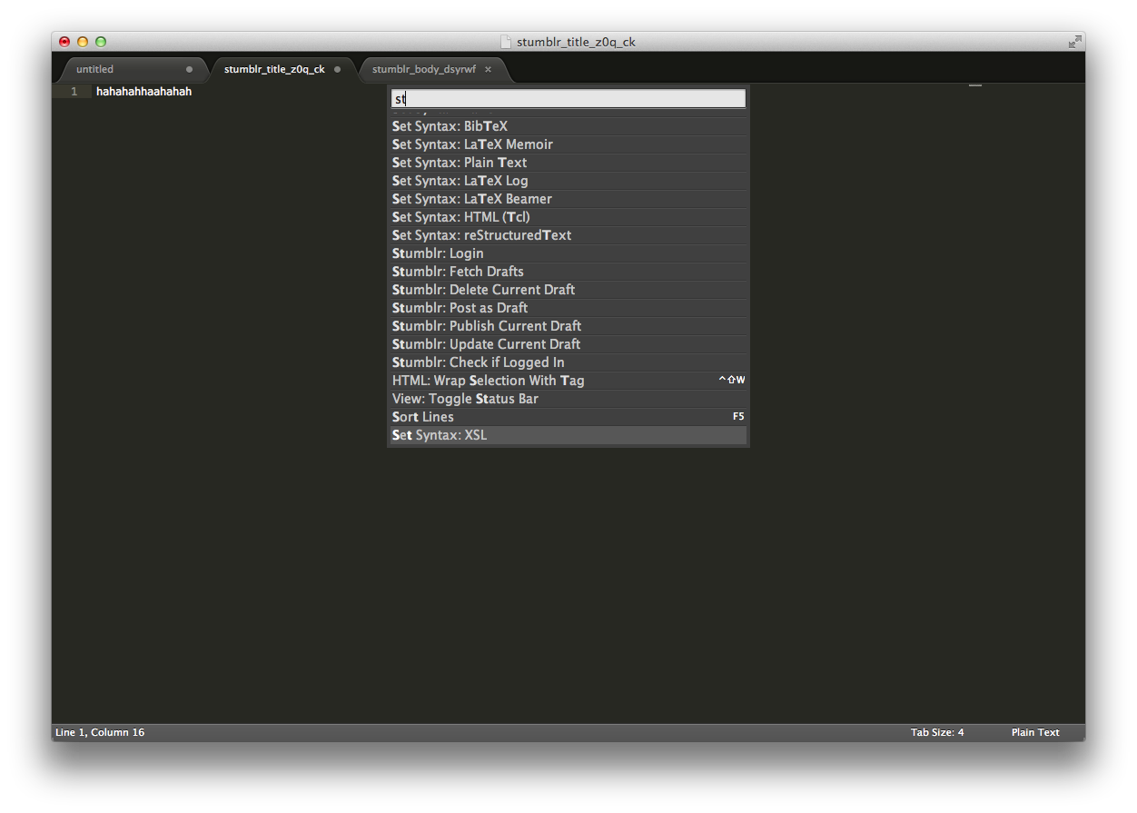Viewport: 1137px width, 813px height.
Task: Run Stumblr: Fetch Drafts
Action: (x=568, y=272)
